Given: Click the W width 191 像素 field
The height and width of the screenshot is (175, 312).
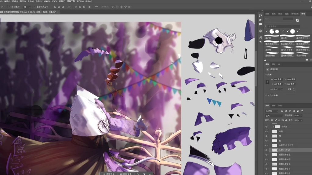Looking at the screenshot, I should click(x=278, y=79).
